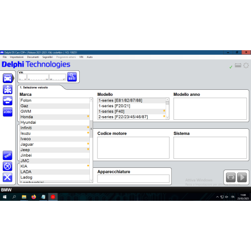Viewport: 251px width, 251px height.
Task: Click into the VIN input field
Action: tap(42, 77)
